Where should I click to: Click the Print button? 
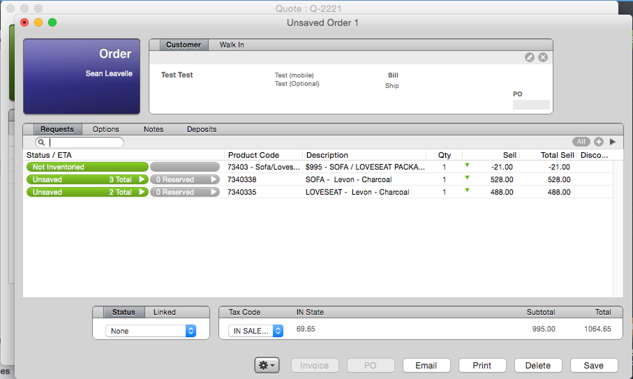click(482, 365)
